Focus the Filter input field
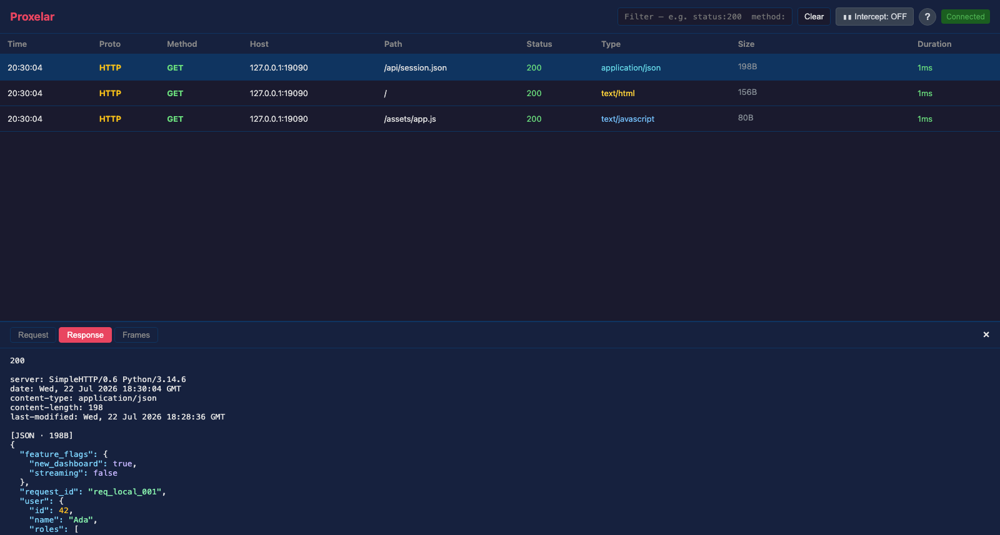The height and width of the screenshot is (535, 1000). pos(704,17)
